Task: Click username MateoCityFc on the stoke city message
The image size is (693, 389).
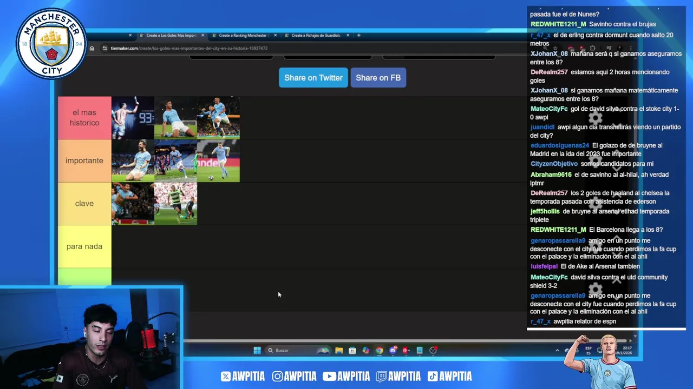Action: tap(549, 109)
